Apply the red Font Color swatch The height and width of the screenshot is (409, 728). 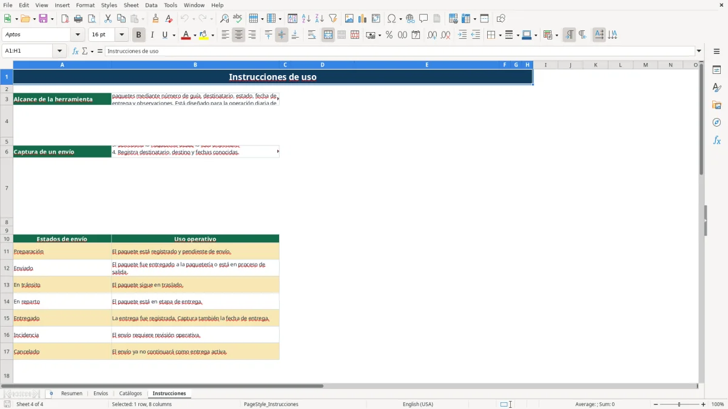coord(186,35)
